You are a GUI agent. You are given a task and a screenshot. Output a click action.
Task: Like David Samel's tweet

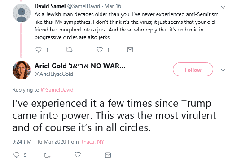(x=100, y=49)
